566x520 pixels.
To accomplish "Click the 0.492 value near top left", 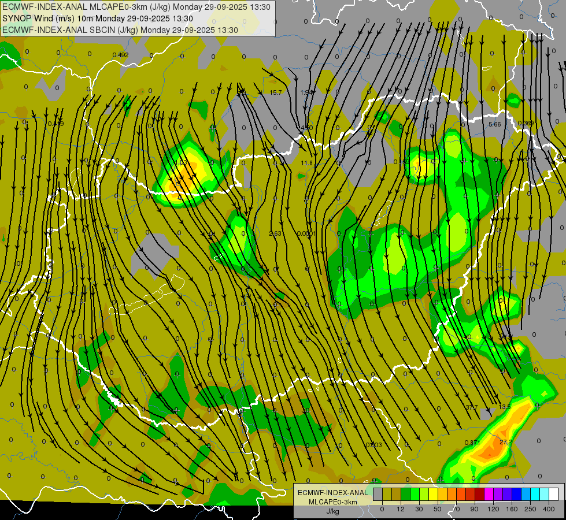I will coord(120,55).
